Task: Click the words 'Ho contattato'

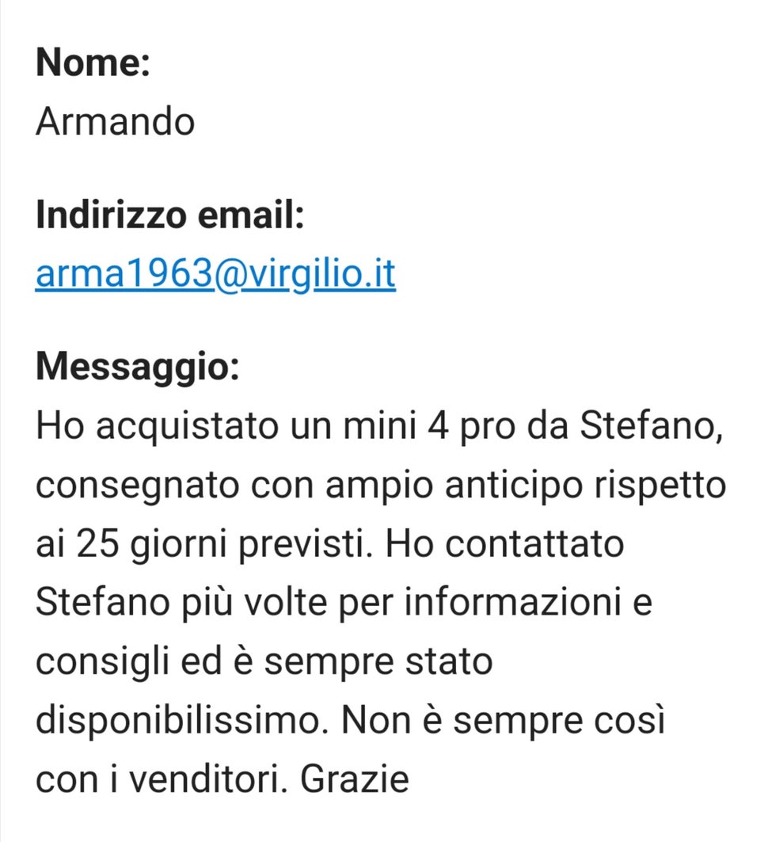Action: coord(504,543)
